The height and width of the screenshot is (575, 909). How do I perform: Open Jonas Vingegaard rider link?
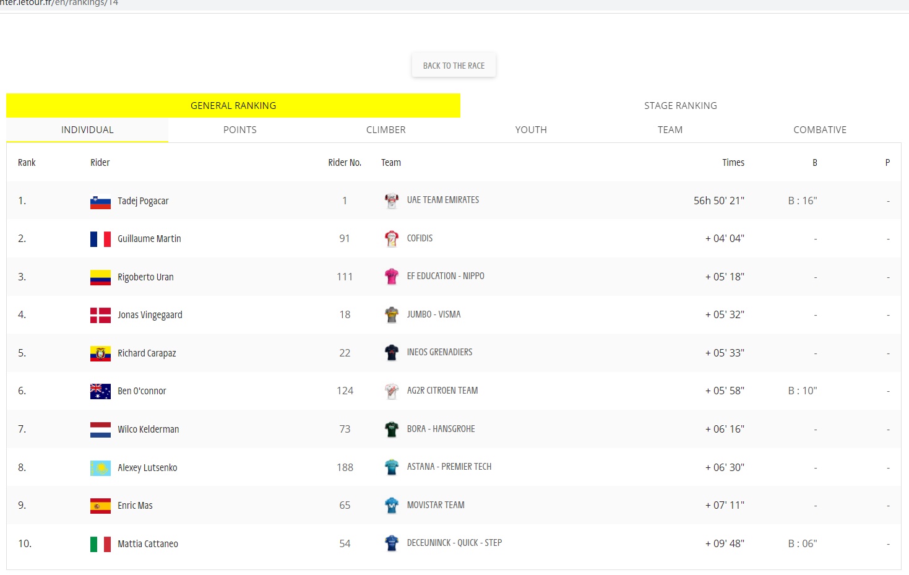tap(150, 315)
